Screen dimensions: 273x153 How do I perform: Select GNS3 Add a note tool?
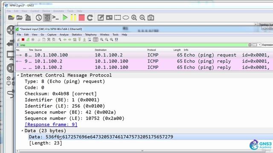101,18
